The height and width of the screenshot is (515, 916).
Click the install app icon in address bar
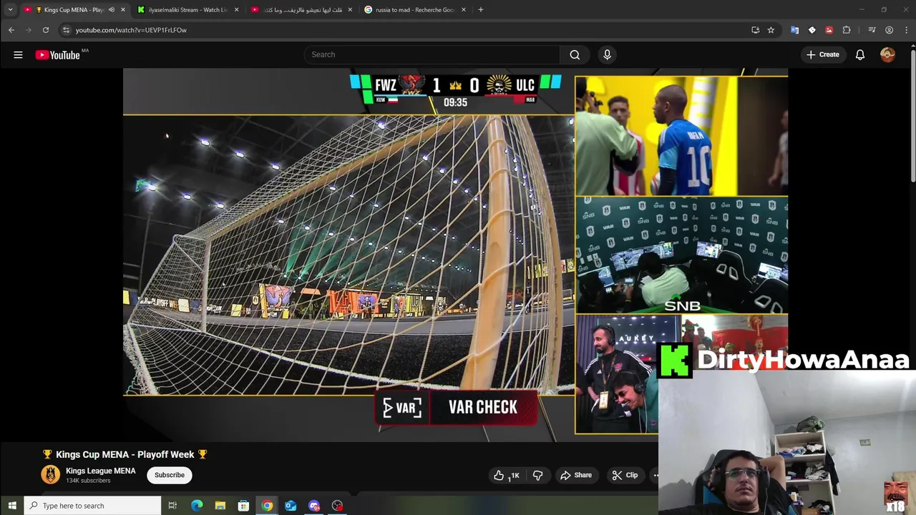pos(755,30)
